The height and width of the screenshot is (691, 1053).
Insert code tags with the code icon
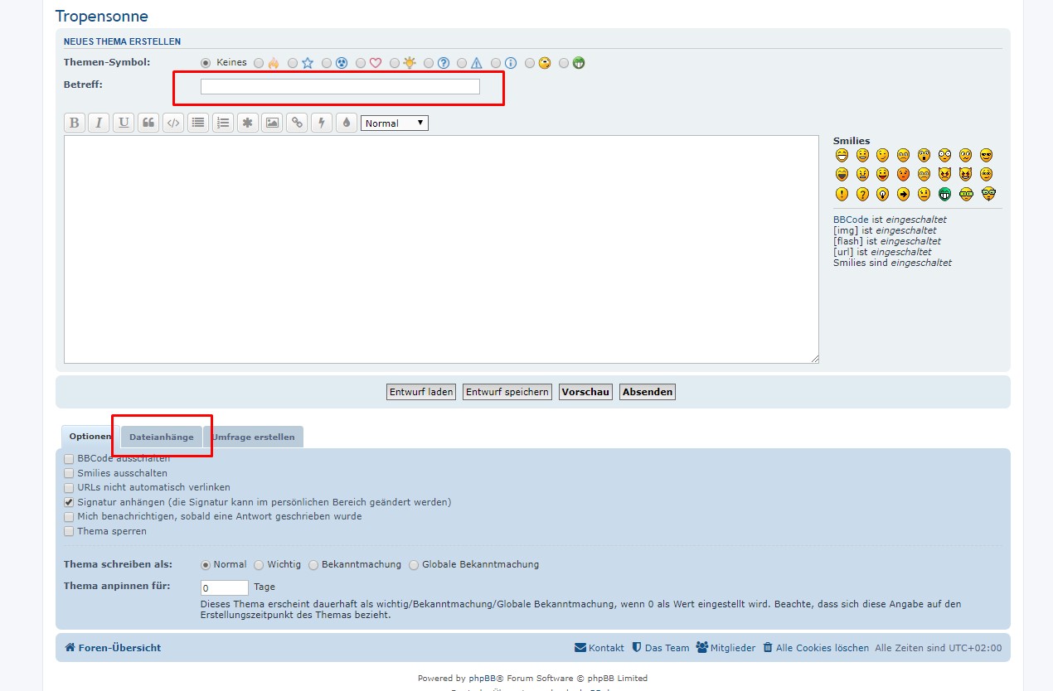172,123
